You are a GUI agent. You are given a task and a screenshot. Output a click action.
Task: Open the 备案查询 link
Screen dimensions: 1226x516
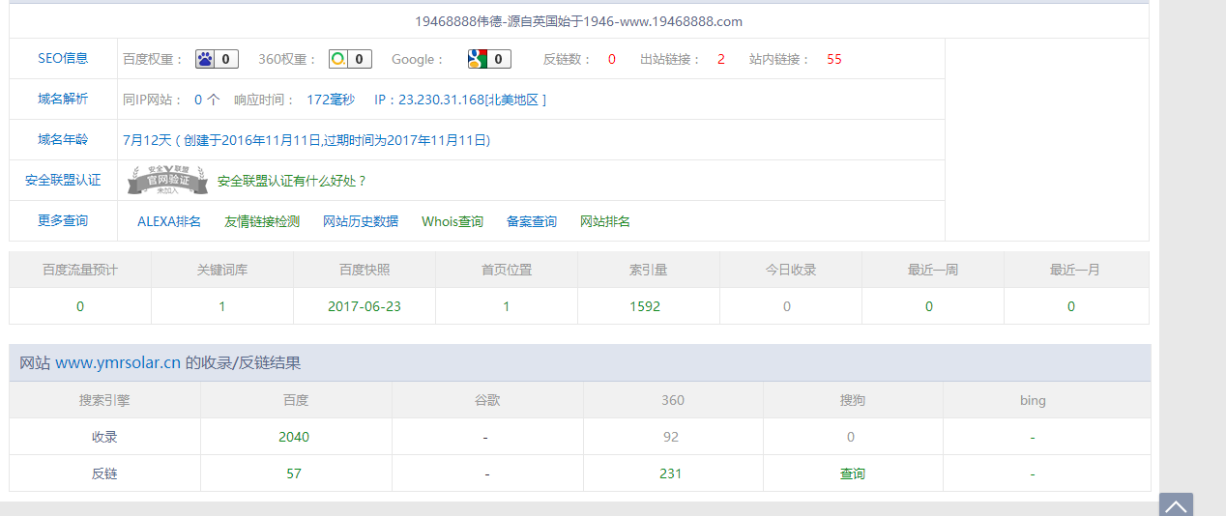[x=532, y=221]
